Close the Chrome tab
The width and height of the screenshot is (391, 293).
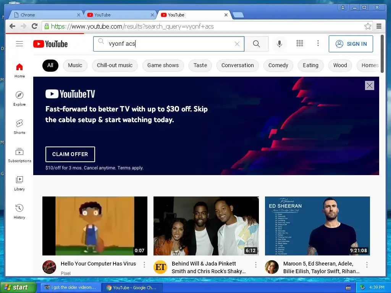[x=79, y=15]
